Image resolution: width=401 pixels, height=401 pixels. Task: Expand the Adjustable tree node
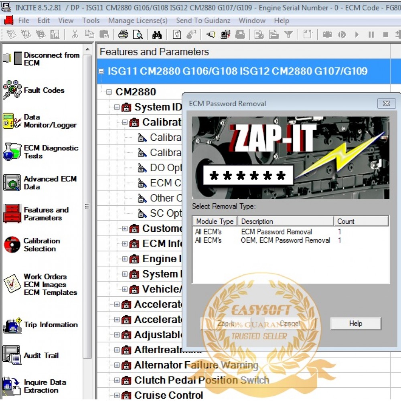click(x=117, y=335)
